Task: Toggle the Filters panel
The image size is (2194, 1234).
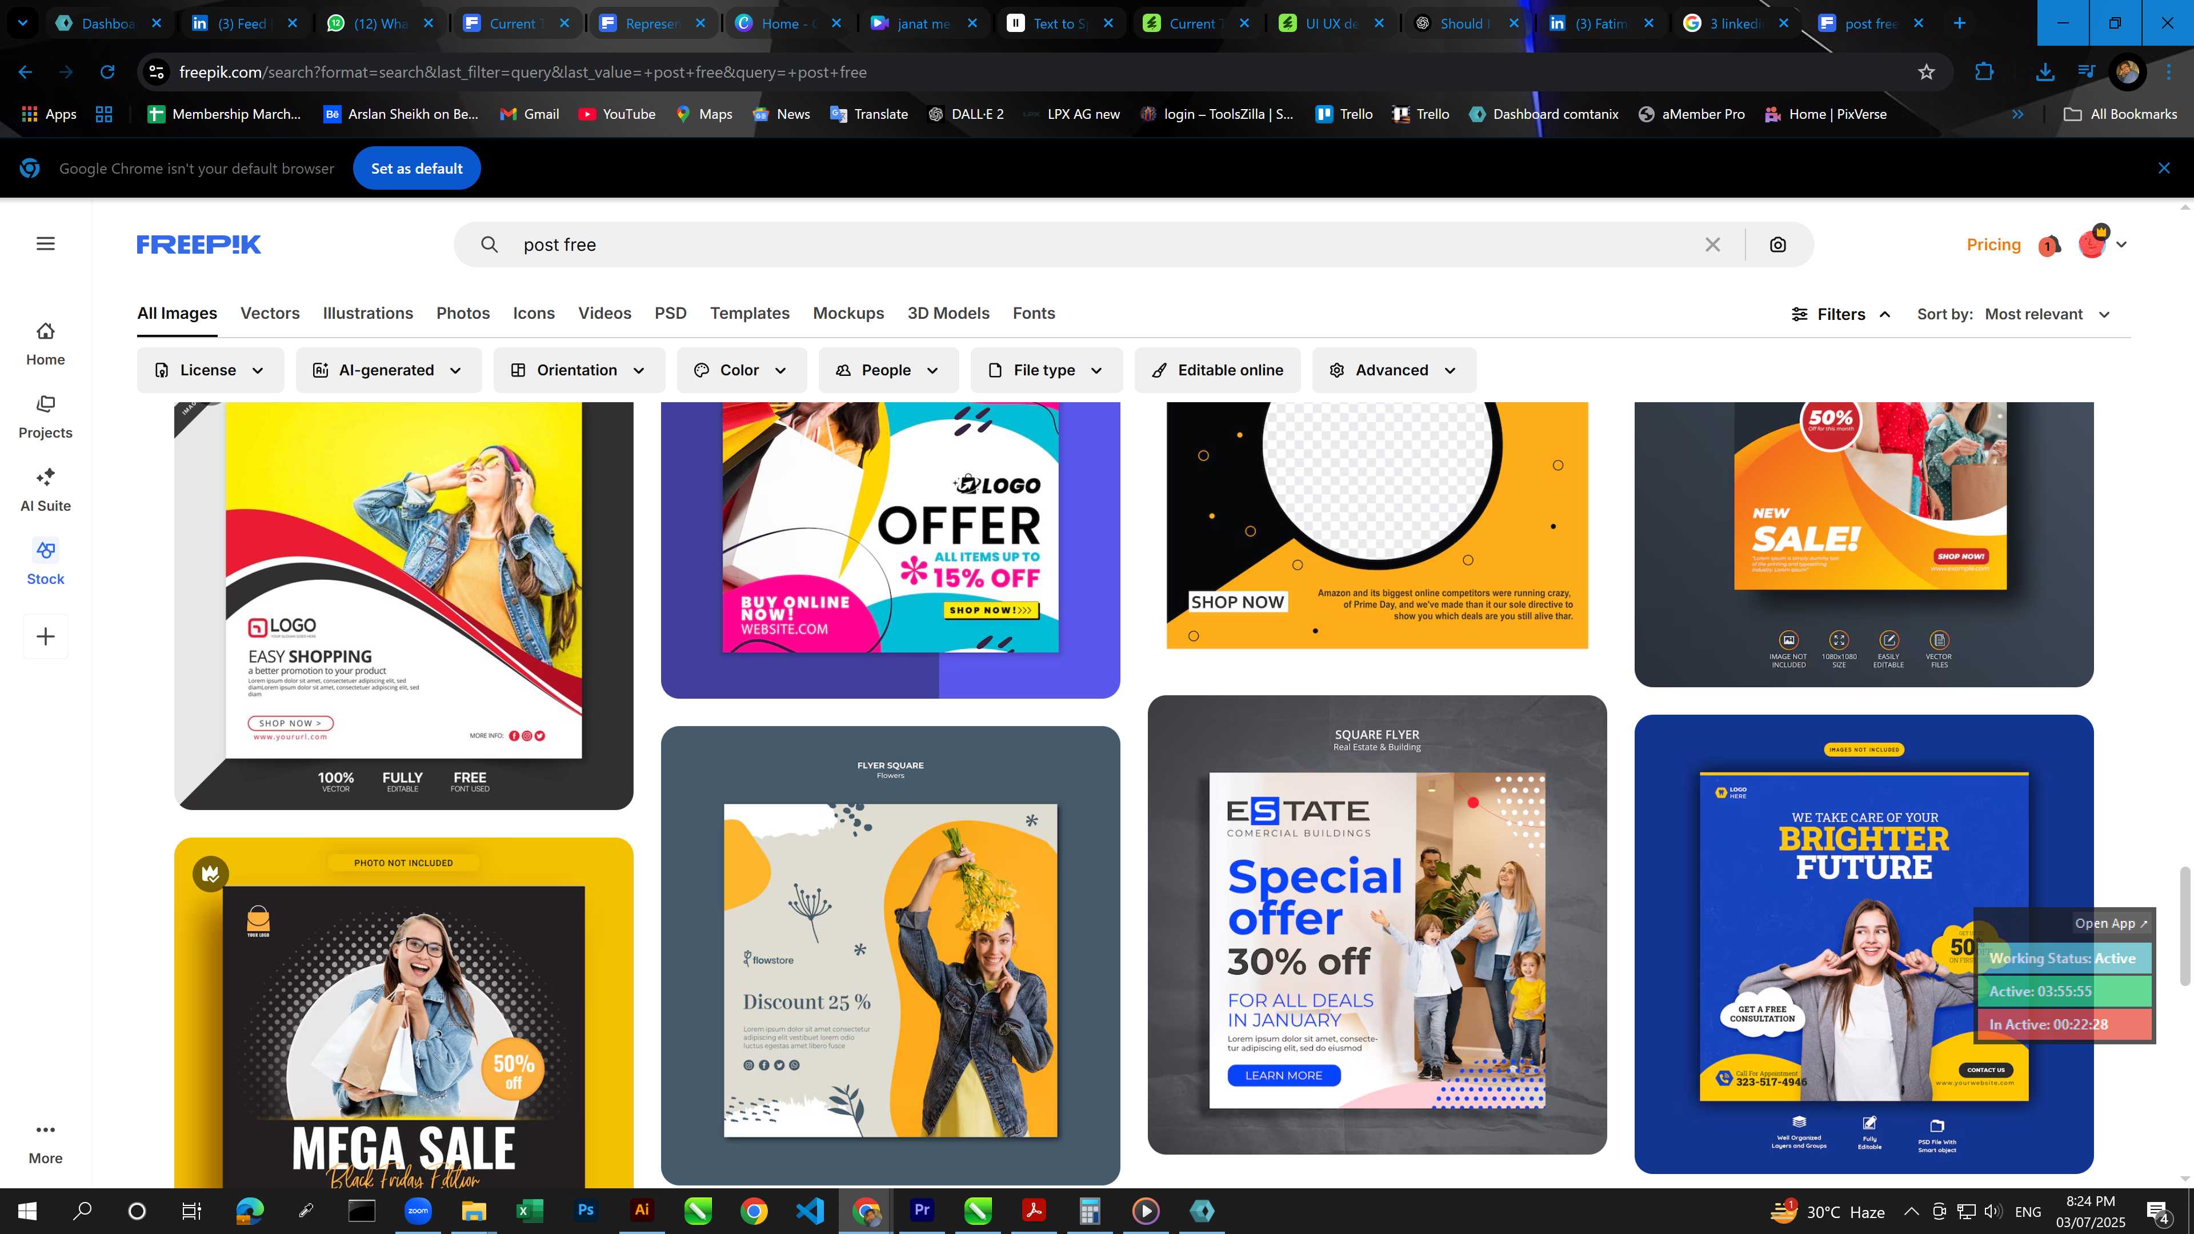Action: 1840,314
